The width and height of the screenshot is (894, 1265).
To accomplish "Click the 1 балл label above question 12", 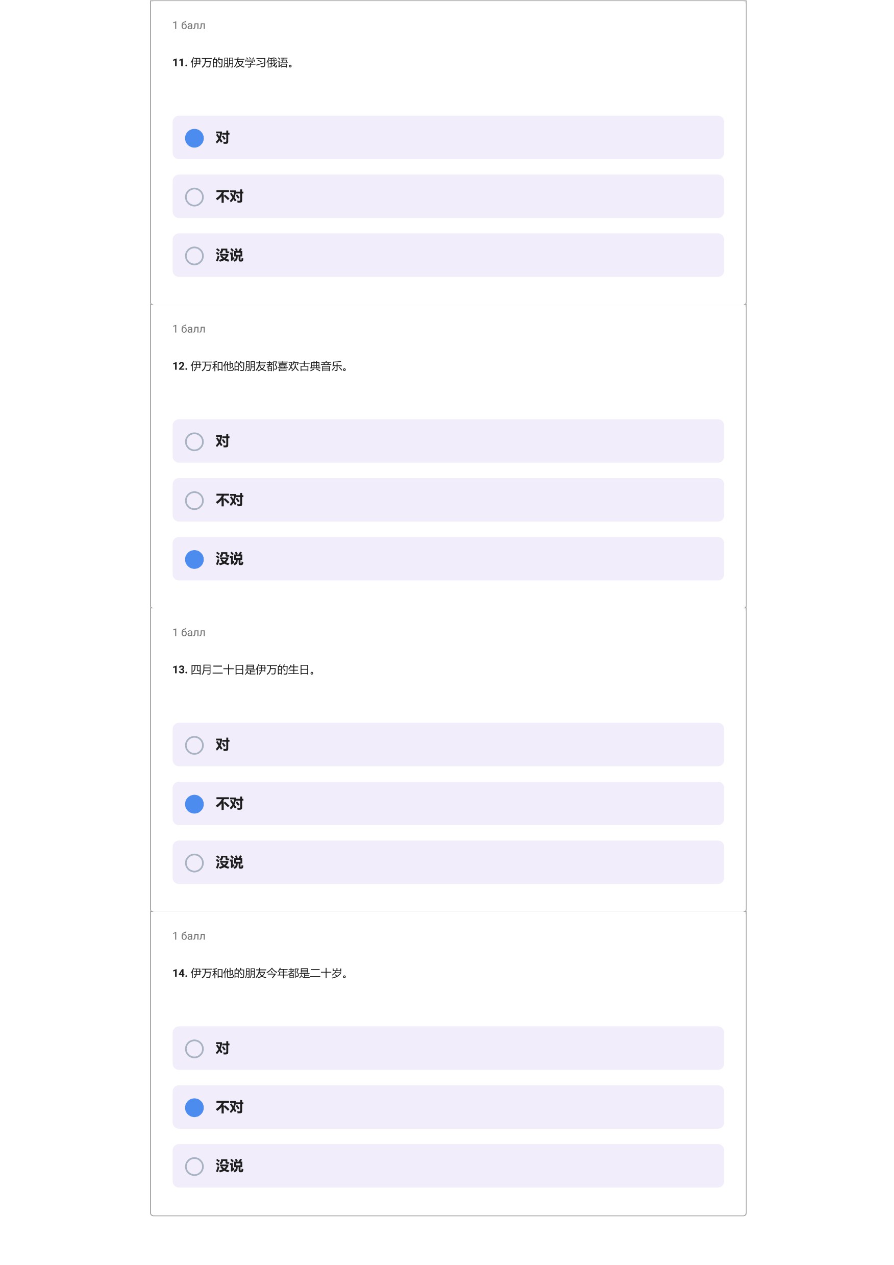I will pyautogui.click(x=188, y=329).
